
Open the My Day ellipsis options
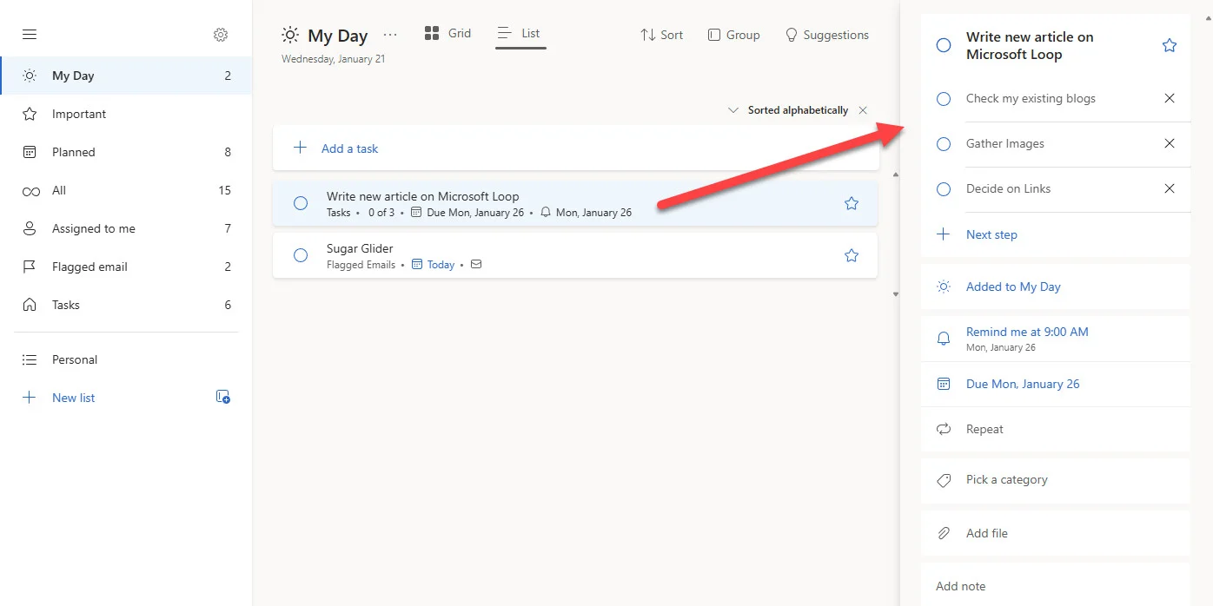pos(390,35)
